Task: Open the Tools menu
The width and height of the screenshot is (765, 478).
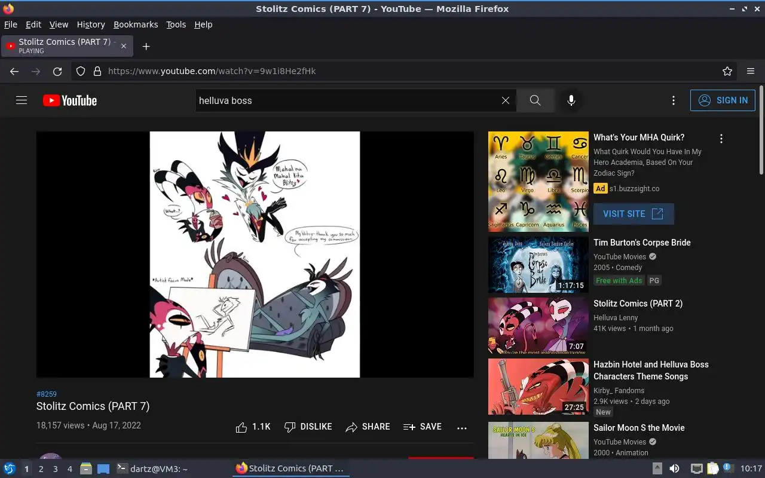Action: pos(176,24)
